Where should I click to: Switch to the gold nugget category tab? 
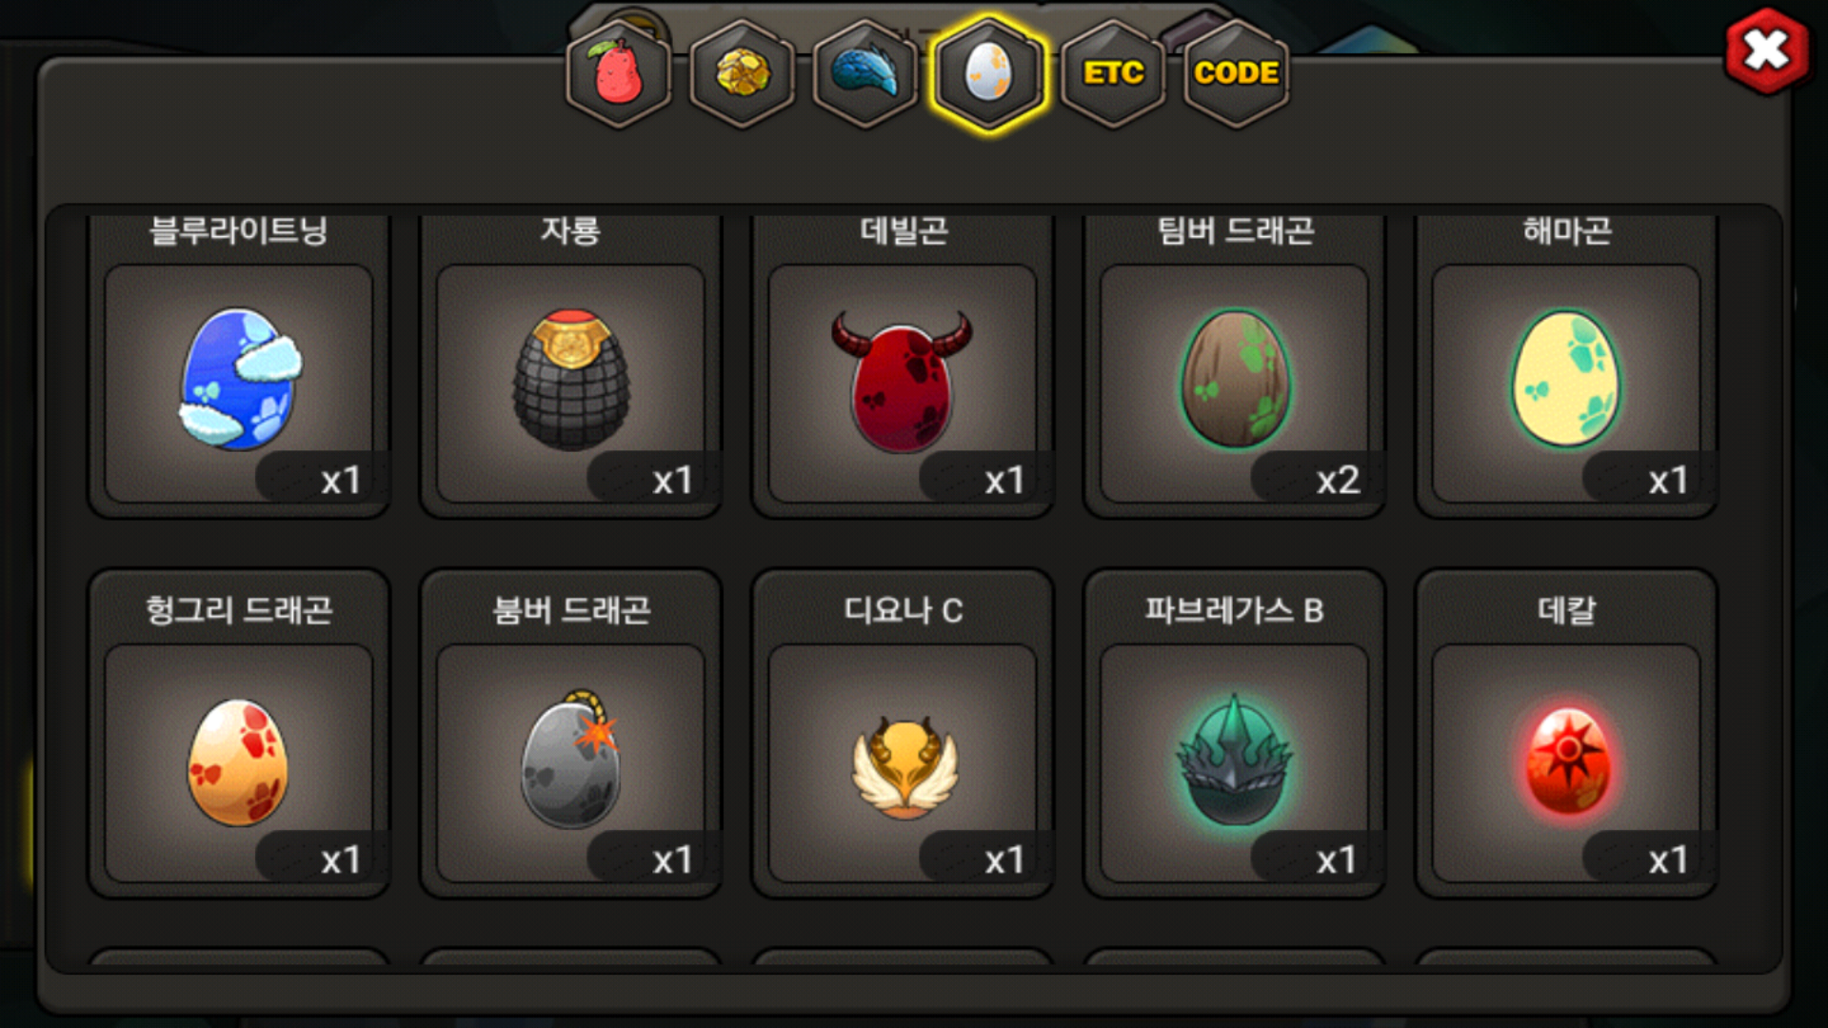point(743,74)
